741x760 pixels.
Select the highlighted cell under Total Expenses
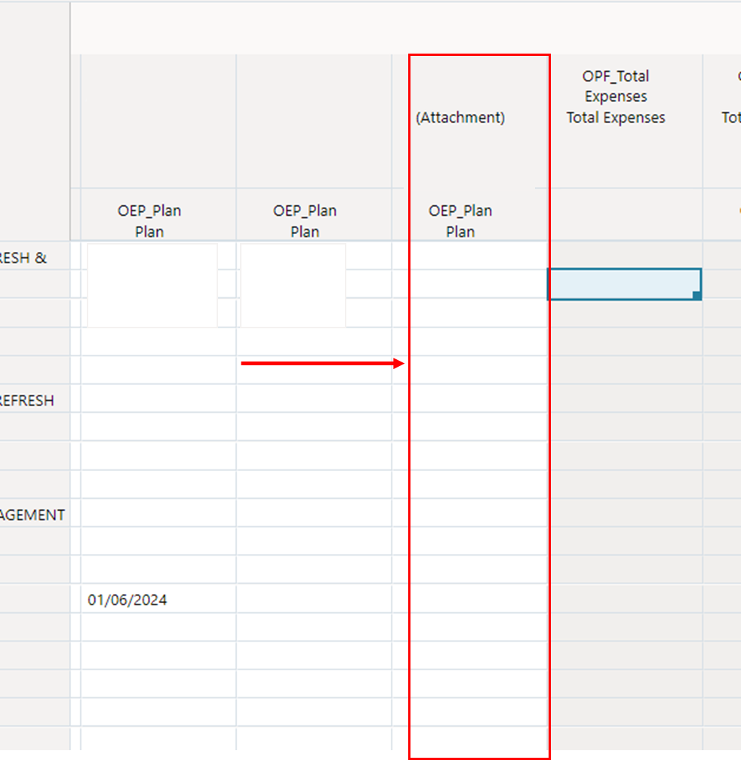[624, 285]
